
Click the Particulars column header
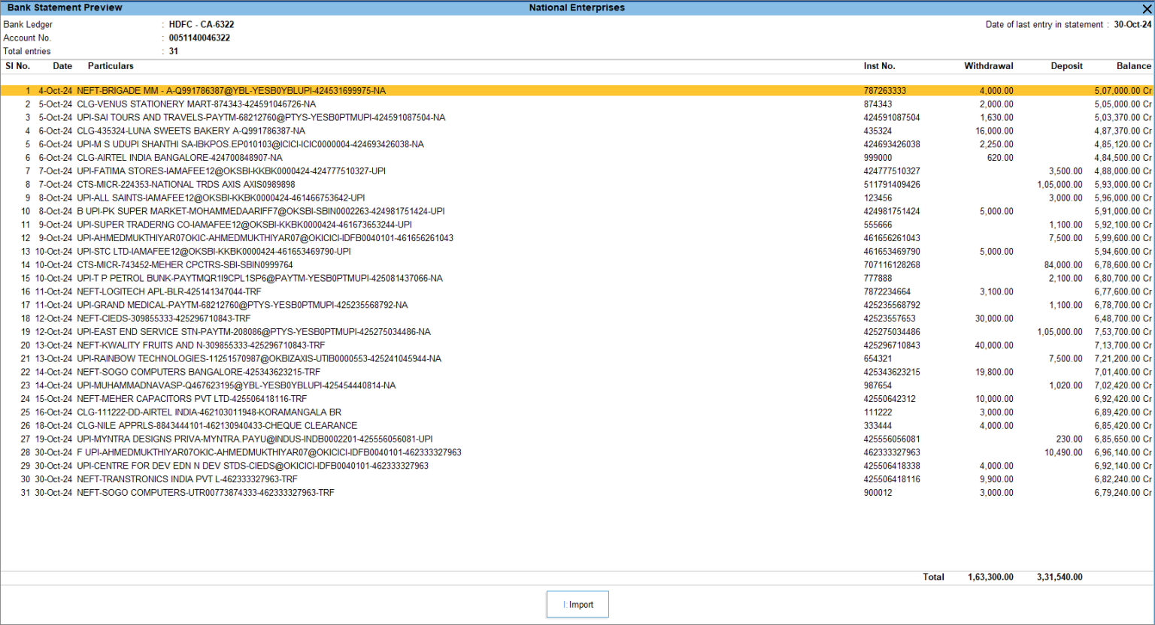coord(110,66)
